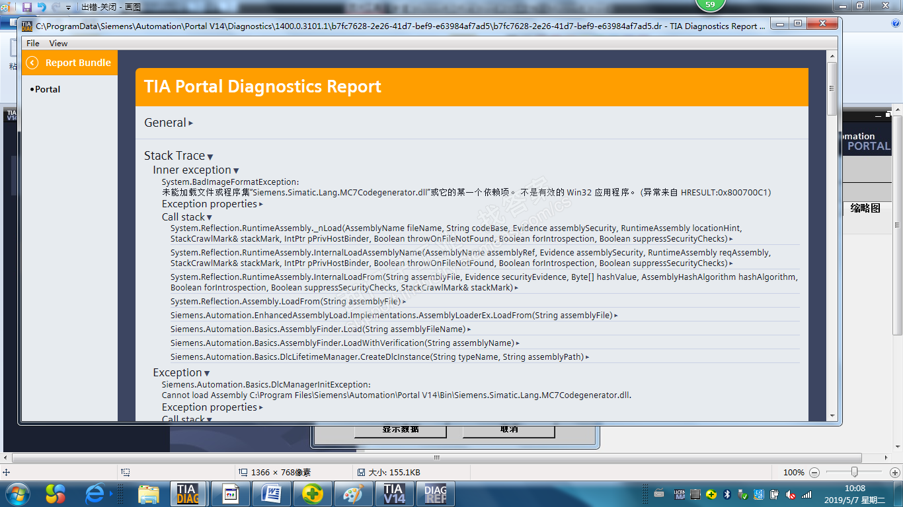
Task: Click the TIA Portal Diagnostics Report heading
Action: pyautogui.click(x=262, y=86)
